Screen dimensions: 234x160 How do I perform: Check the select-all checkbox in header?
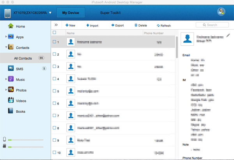point(54,33)
